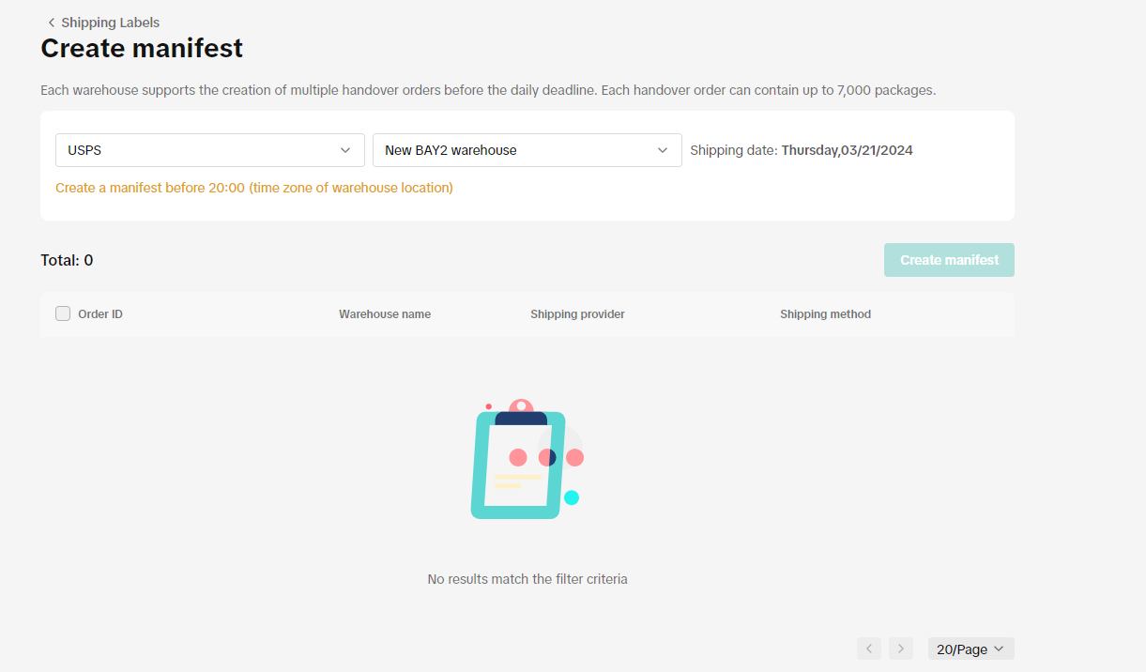The image size is (1146, 672).
Task: Click the Thursday,03/21/2024 shipping date
Action: pyautogui.click(x=847, y=150)
